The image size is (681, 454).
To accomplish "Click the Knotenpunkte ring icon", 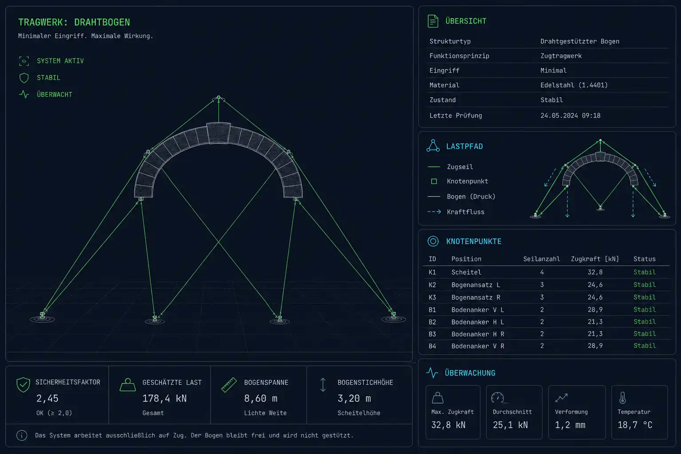I will point(433,241).
